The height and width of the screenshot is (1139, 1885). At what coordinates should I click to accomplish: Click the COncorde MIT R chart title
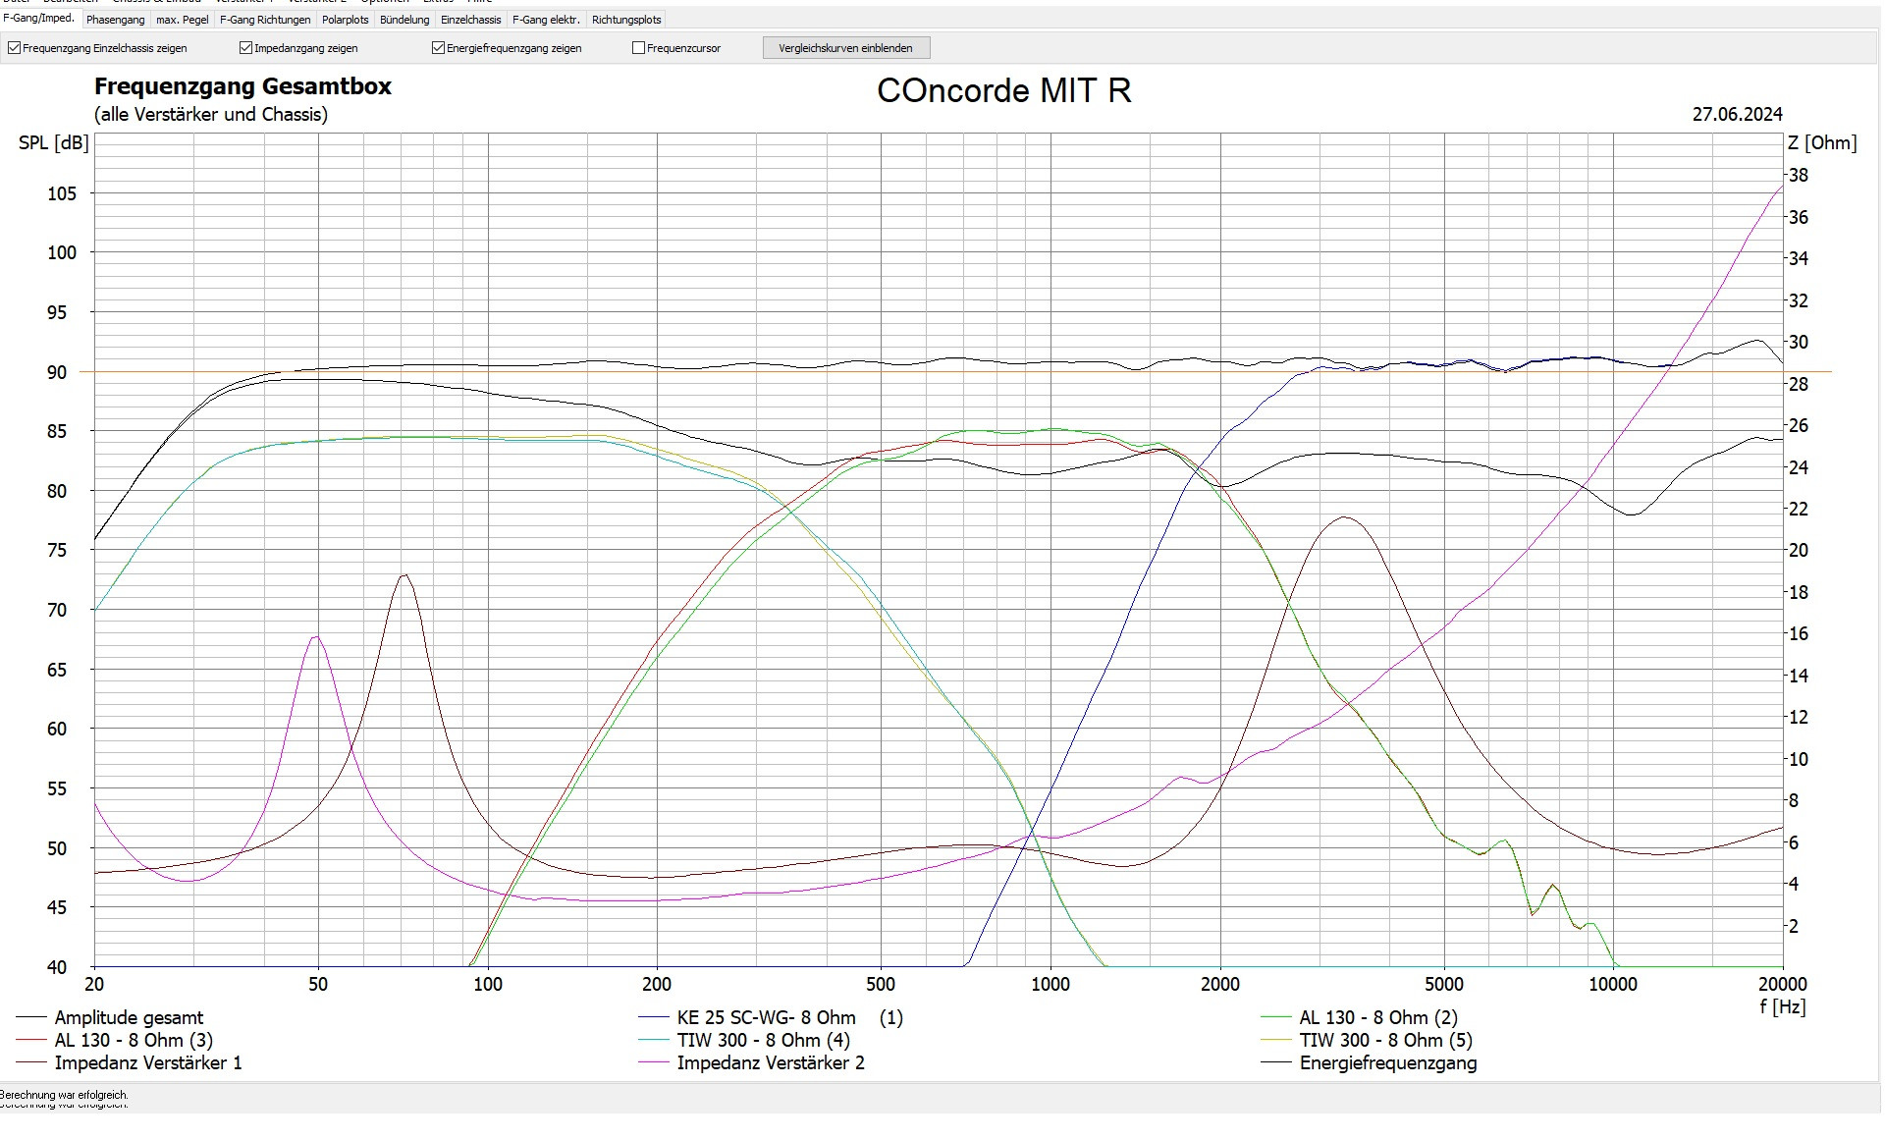click(x=1003, y=91)
